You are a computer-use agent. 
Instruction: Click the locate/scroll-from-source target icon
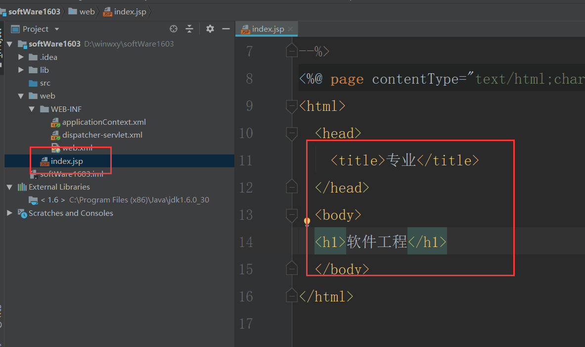tap(174, 29)
